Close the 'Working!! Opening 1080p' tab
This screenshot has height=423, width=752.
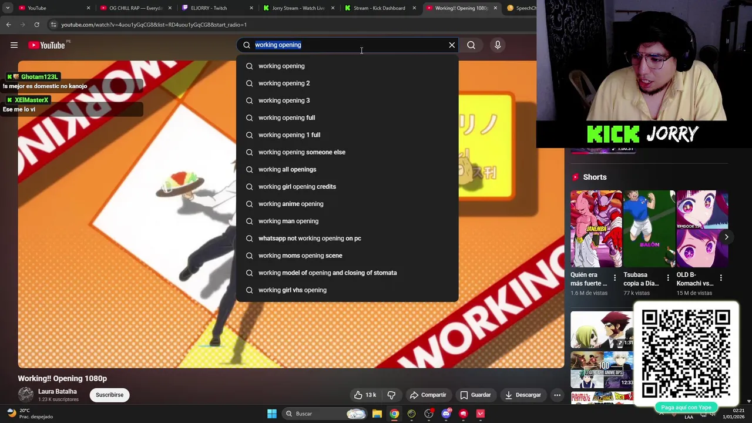(x=495, y=8)
